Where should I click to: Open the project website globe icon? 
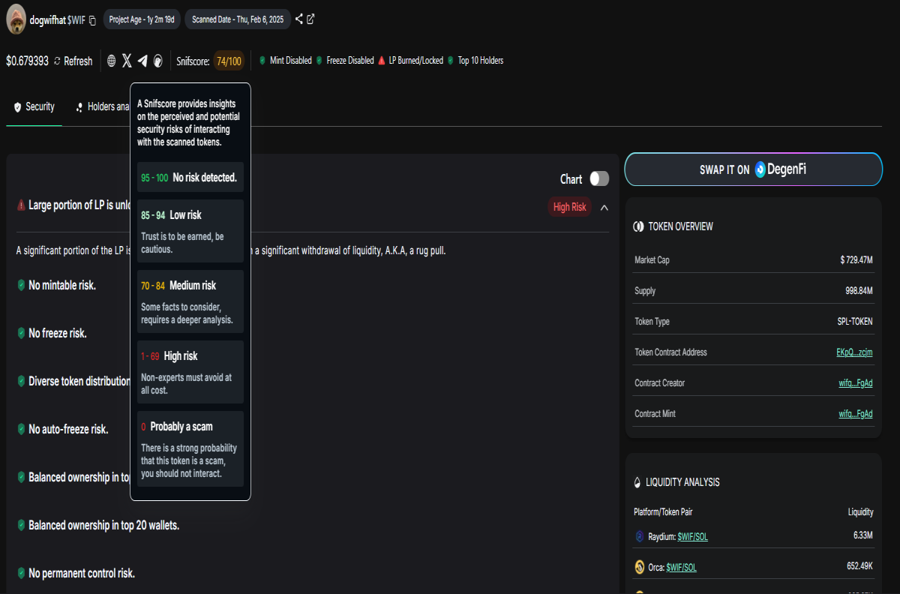(112, 61)
